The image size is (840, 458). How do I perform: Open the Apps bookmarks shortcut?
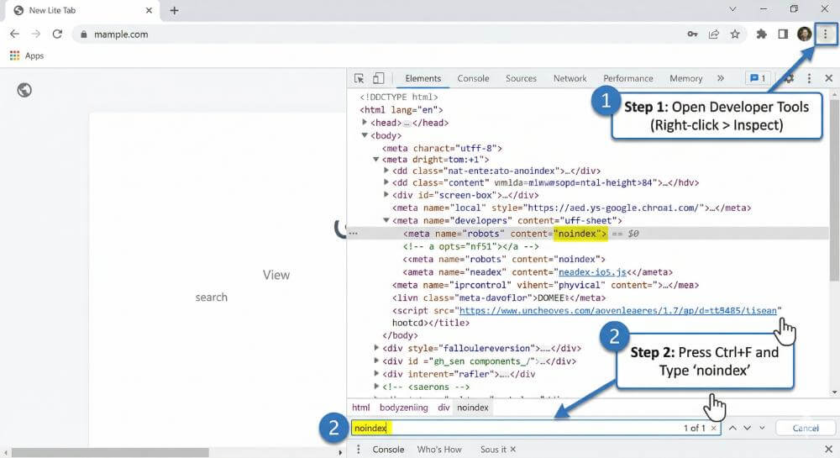coord(26,55)
